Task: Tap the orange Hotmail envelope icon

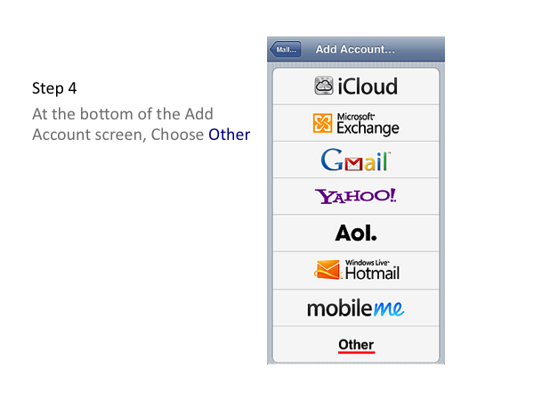Action: (x=328, y=270)
